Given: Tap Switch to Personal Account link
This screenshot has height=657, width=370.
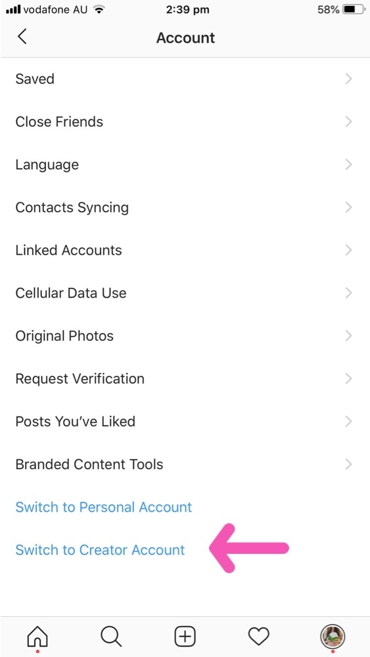Looking at the screenshot, I should [103, 507].
